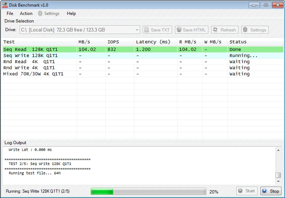Click the drive dropdown arrow
The width and height of the screenshot is (285, 198).
[137, 30]
